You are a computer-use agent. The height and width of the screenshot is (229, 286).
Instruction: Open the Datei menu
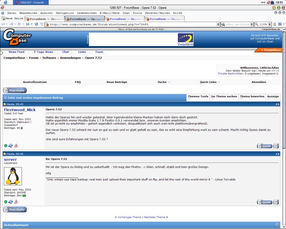(12, 13)
